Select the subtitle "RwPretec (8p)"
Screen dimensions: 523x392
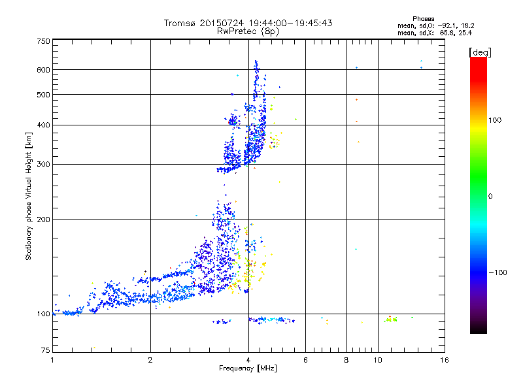coord(248,31)
